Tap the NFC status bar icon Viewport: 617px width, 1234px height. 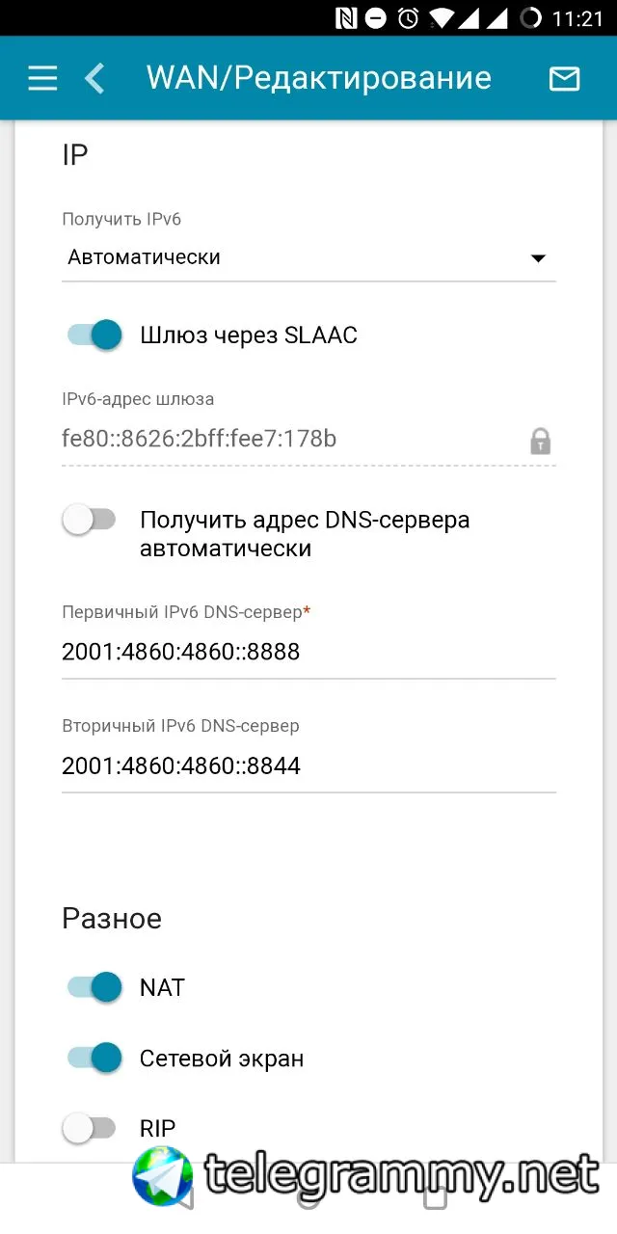point(346,18)
